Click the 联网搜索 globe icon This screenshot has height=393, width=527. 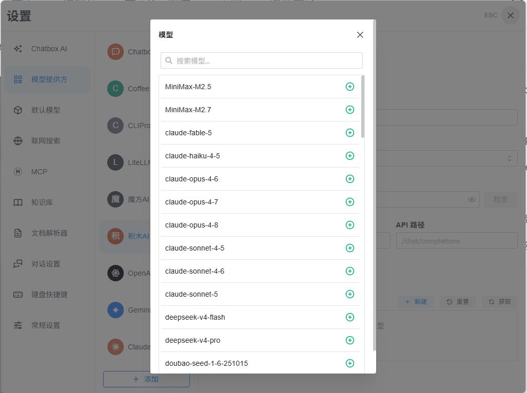(18, 141)
